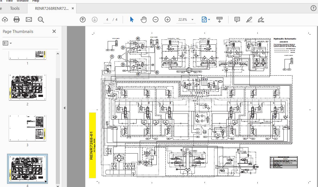Zoom in with the plus button
Image resolution: width=318 pixels, height=187 pixels.
pyautogui.click(x=168, y=20)
